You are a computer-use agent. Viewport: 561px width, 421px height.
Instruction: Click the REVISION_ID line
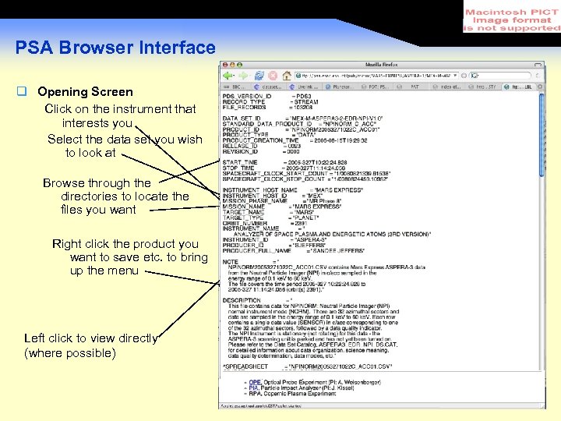(261, 151)
